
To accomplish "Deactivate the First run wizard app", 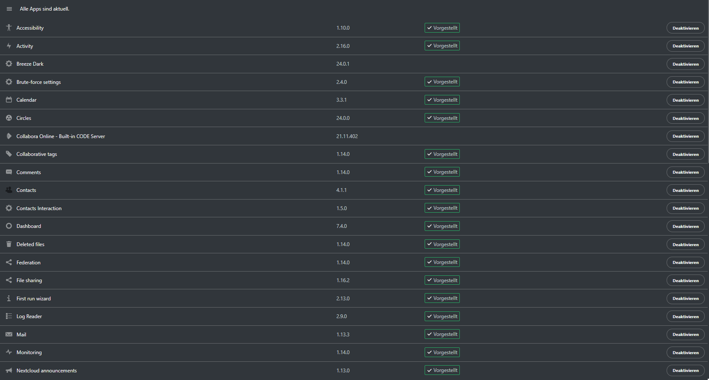I will 685,298.
